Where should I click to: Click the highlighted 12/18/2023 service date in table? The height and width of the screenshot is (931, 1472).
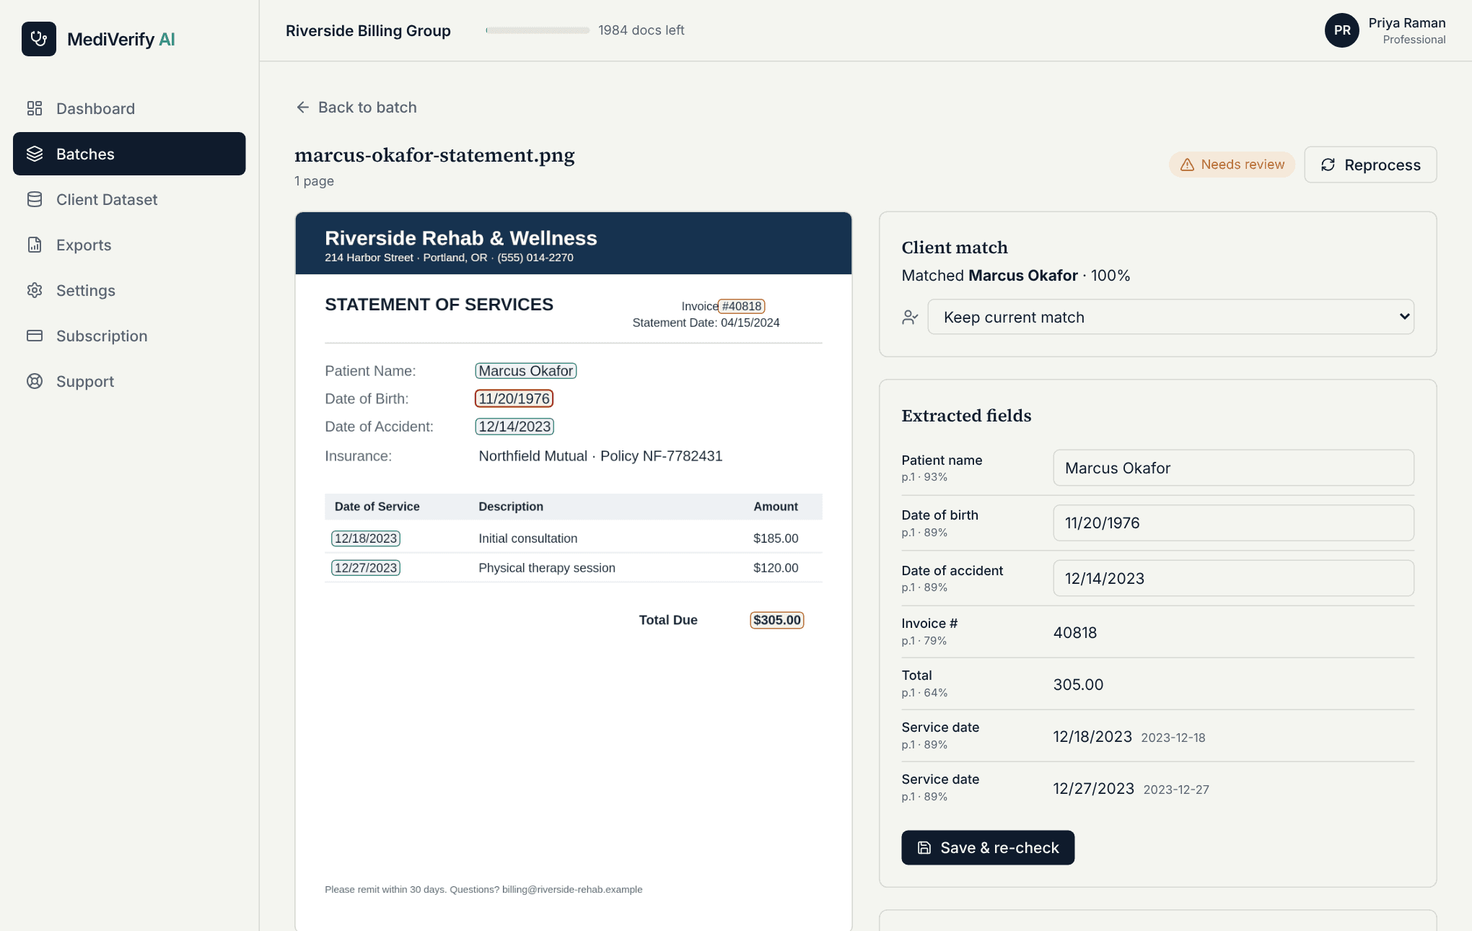coord(366,538)
